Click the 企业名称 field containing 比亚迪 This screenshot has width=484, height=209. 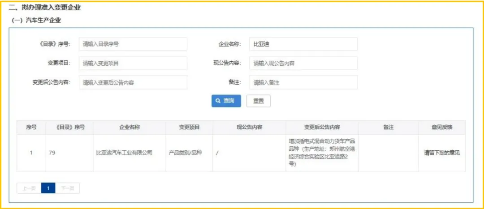pyautogui.click(x=303, y=44)
